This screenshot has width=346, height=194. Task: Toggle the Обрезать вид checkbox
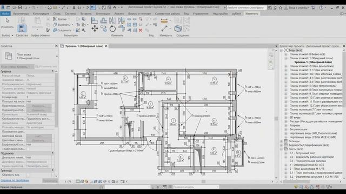point(28,175)
